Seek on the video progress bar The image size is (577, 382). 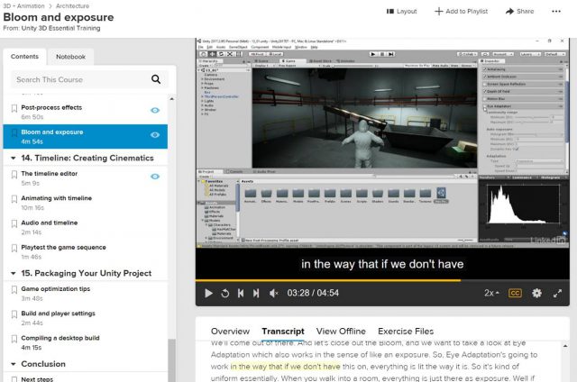point(382,280)
